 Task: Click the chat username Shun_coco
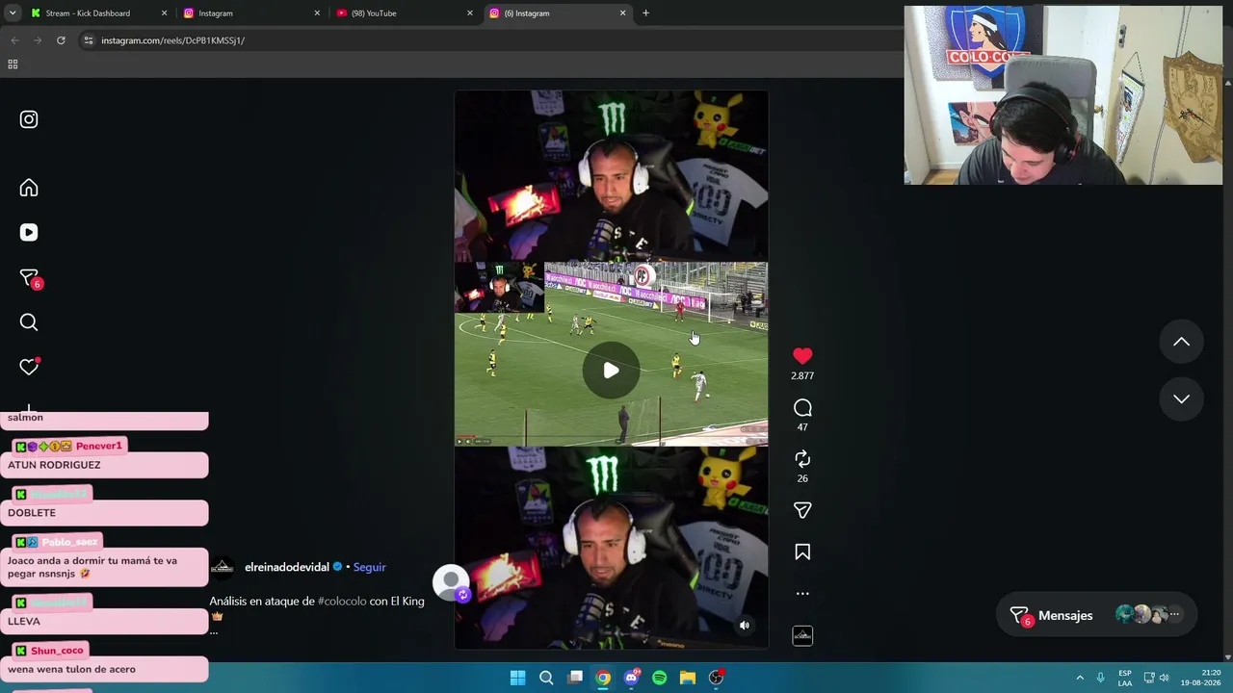coord(57,651)
